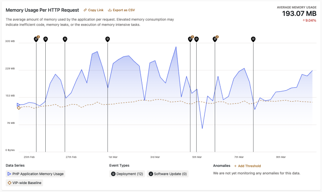Click the orange diamond baseline start marker
The image size is (322, 192).
[19, 108]
